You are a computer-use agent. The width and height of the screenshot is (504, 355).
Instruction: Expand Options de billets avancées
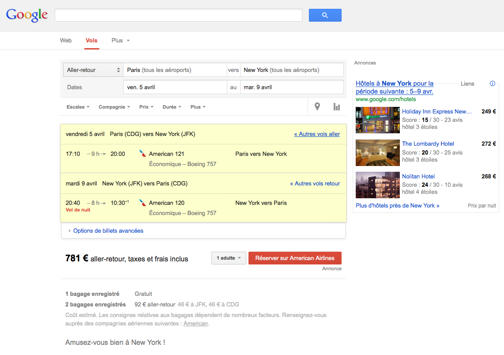108,230
